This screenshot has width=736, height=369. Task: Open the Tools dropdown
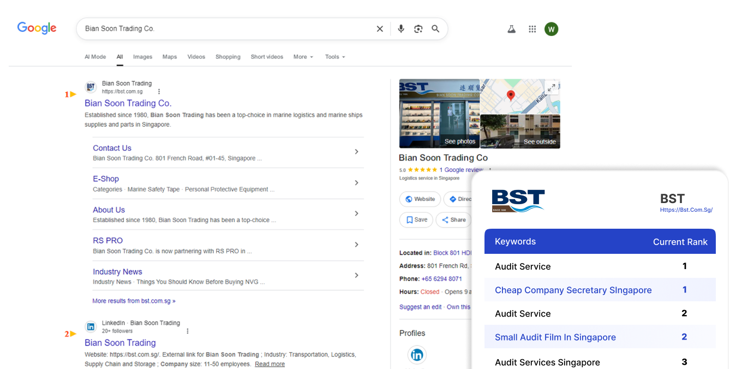pos(335,57)
